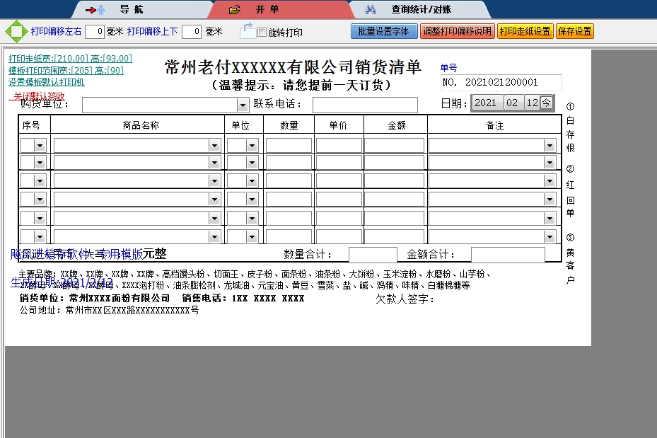This screenshot has height=438, width=657.
Task: Click the 联系电话 input field
Action: click(x=365, y=105)
